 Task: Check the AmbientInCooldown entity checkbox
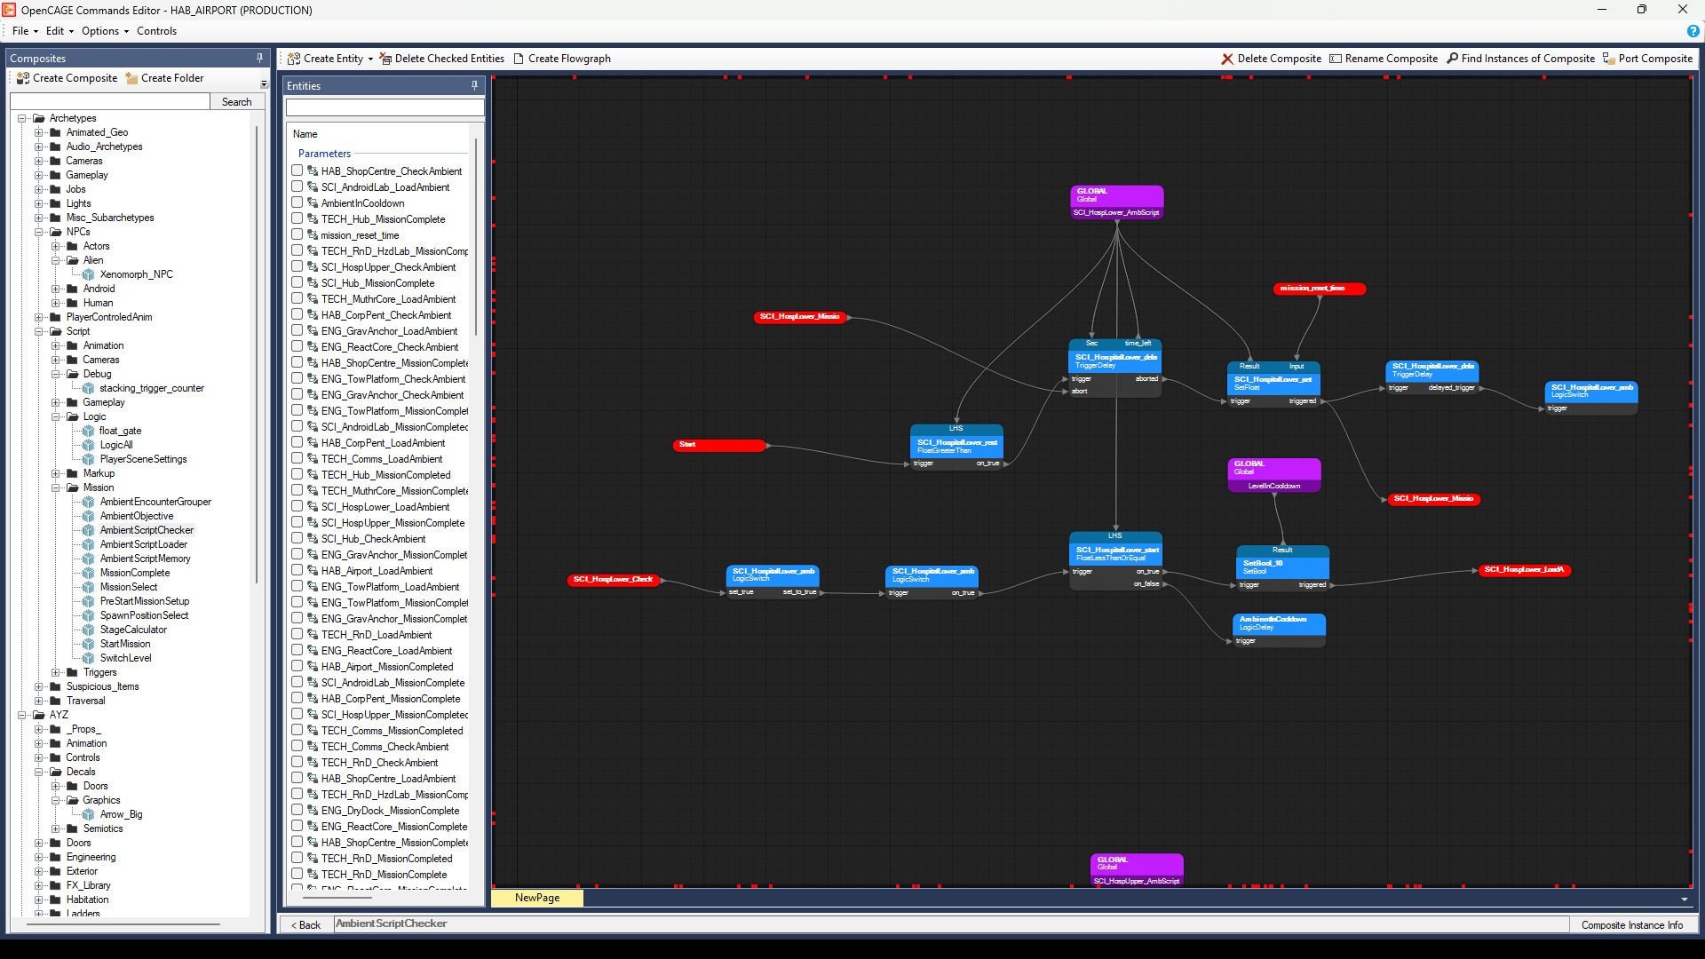(297, 202)
